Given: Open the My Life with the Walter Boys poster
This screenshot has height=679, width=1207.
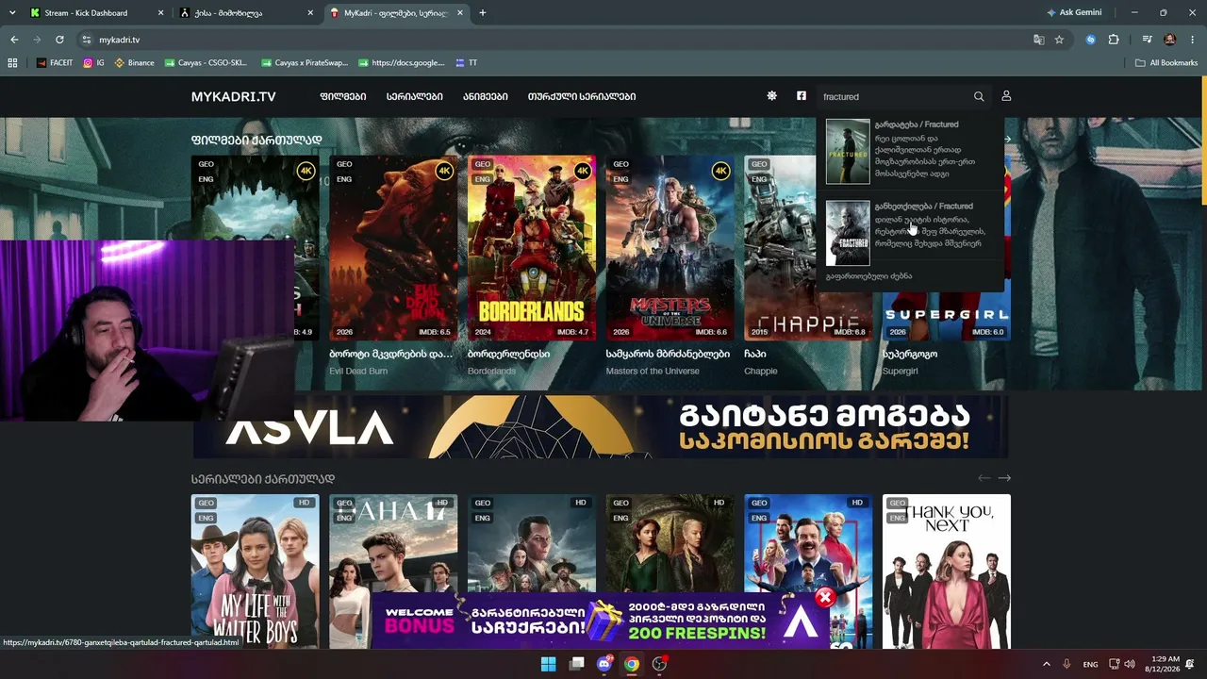Looking at the screenshot, I should 255,571.
